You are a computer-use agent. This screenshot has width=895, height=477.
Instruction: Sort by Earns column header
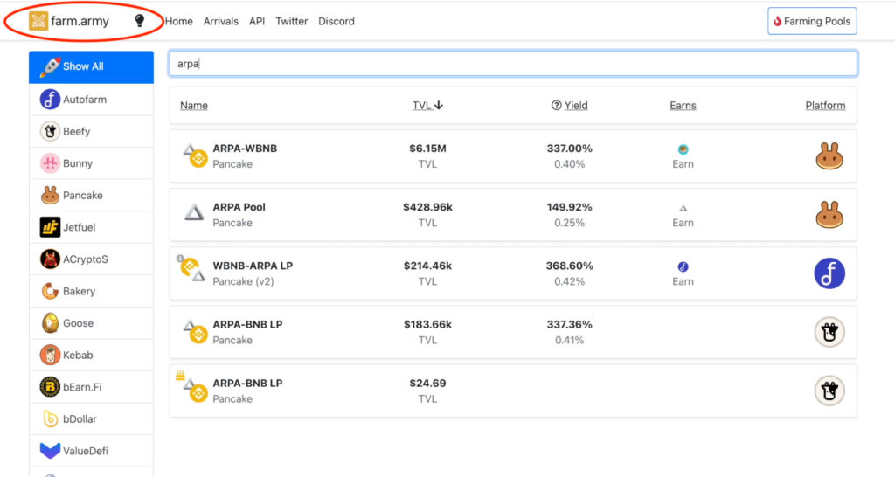tap(683, 106)
